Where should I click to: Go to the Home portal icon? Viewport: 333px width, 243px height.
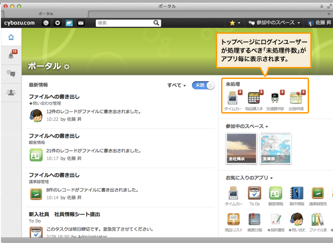[11, 37]
